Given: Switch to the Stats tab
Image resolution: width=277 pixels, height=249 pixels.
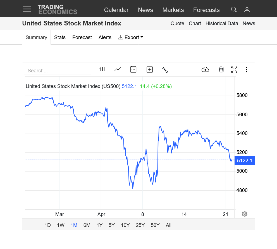Looking at the screenshot, I should tap(60, 37).
